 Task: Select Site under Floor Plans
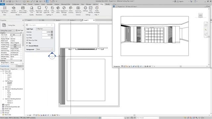coord(8,79)
